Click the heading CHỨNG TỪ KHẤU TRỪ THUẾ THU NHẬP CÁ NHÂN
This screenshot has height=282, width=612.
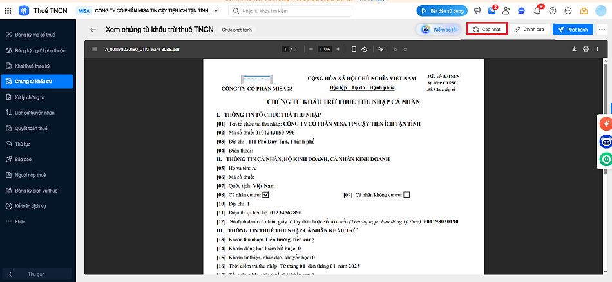click(x=343, y=102)
